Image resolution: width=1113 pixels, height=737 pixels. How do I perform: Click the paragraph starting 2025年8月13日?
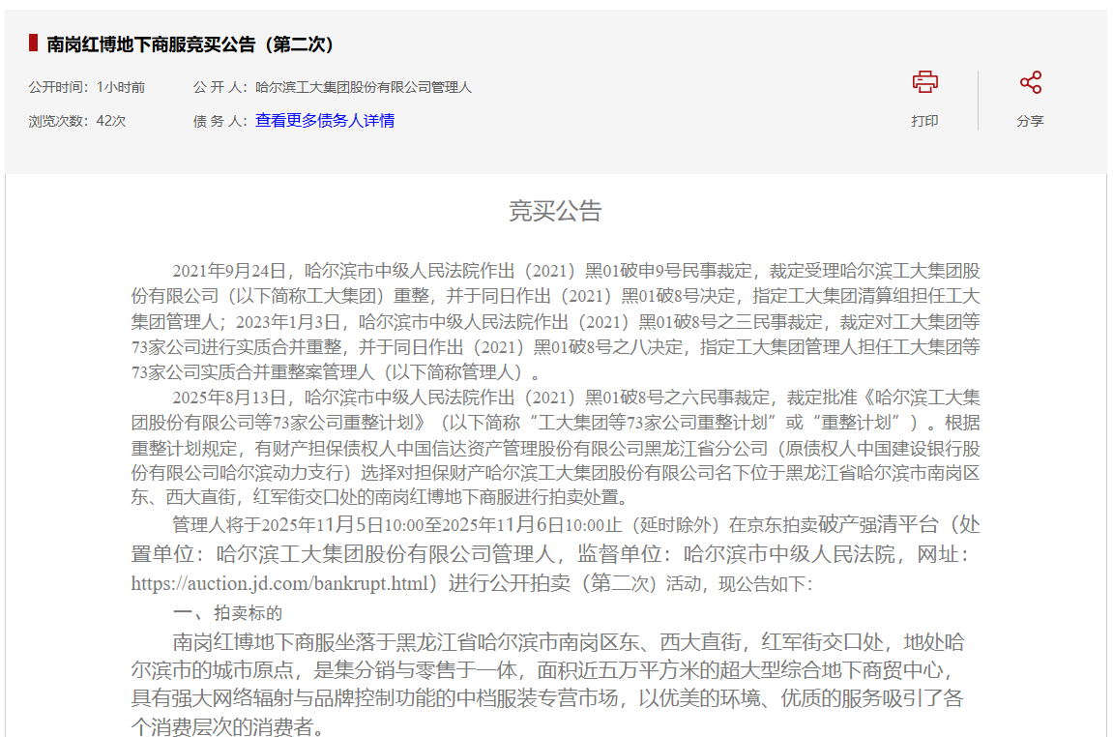click(555, 448)
